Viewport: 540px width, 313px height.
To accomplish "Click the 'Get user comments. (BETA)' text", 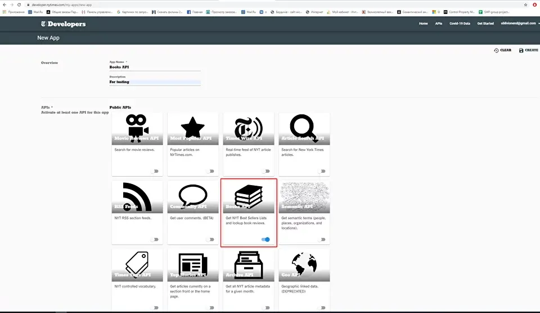I will click(x=192, y=218).
